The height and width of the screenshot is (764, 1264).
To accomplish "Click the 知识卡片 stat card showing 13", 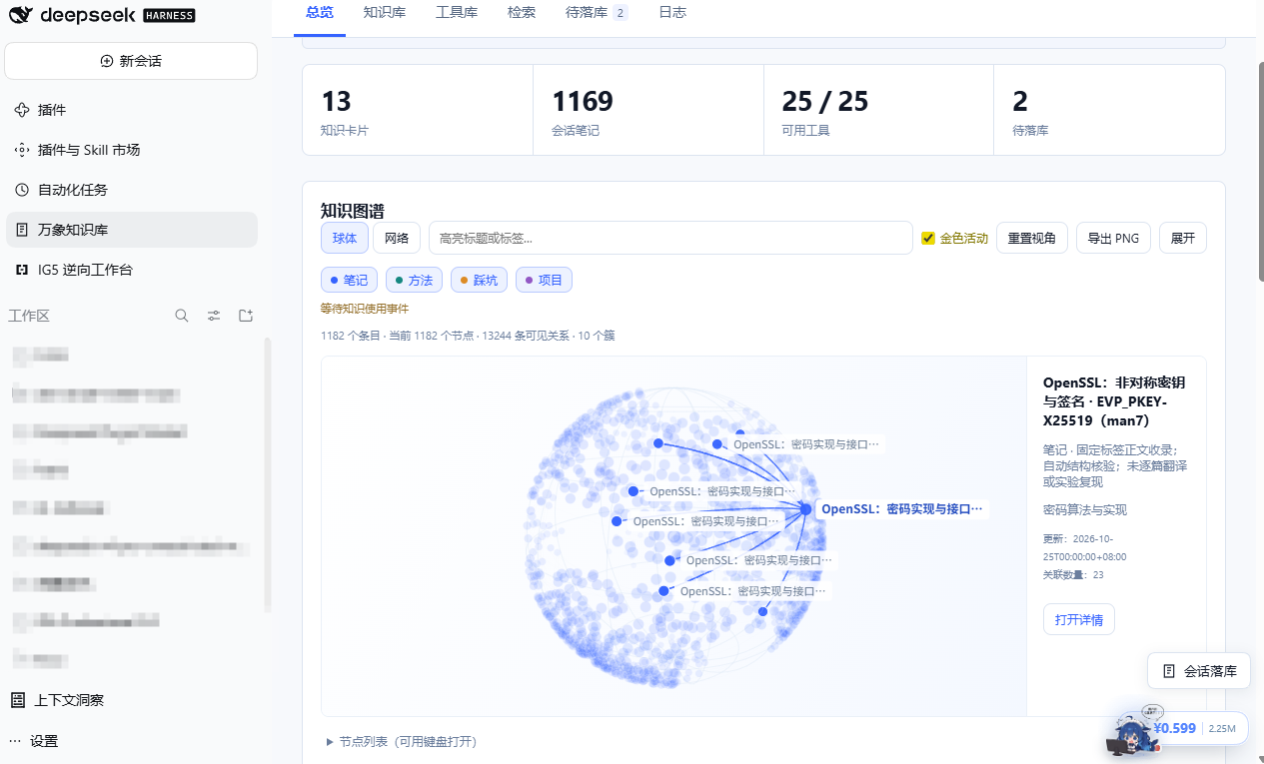I will [x=418, y=110].
